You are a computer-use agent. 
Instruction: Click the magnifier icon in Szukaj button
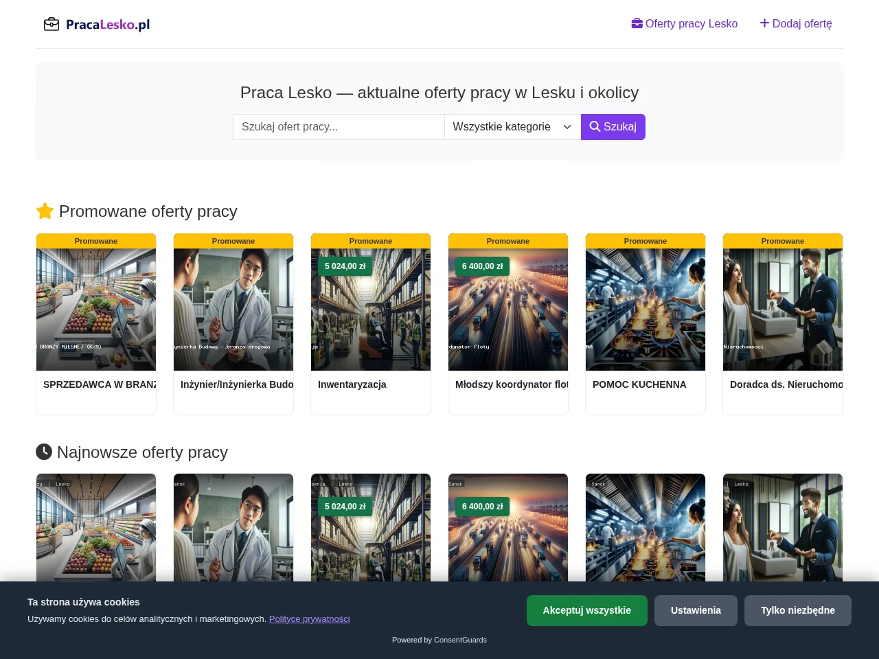(595, 126)
